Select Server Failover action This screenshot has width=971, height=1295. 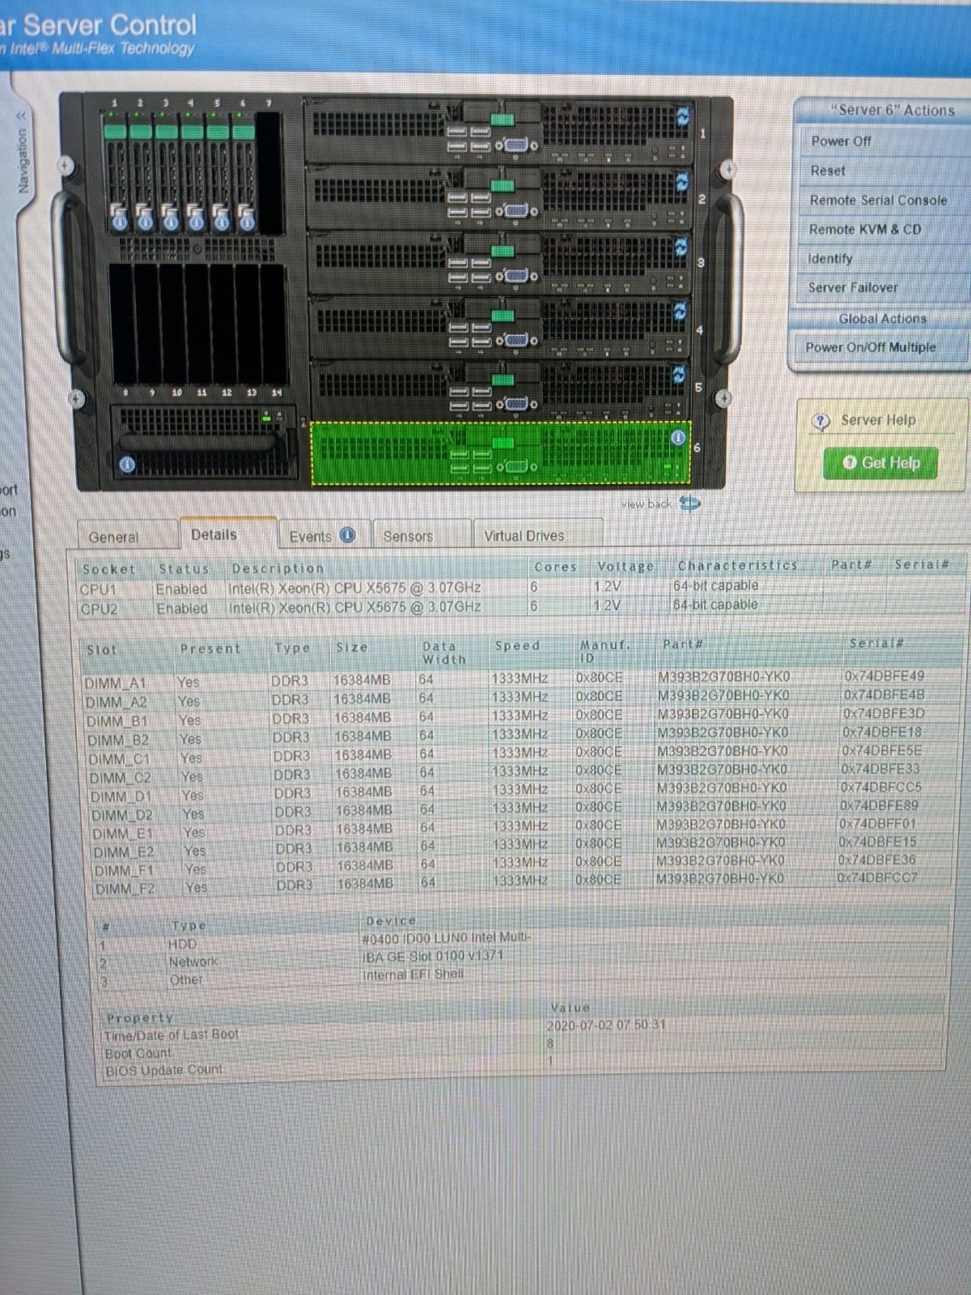pos(853,287)
